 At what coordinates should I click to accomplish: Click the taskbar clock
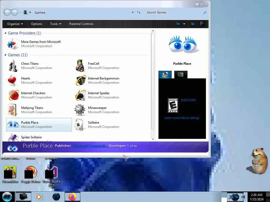point(257,197)
